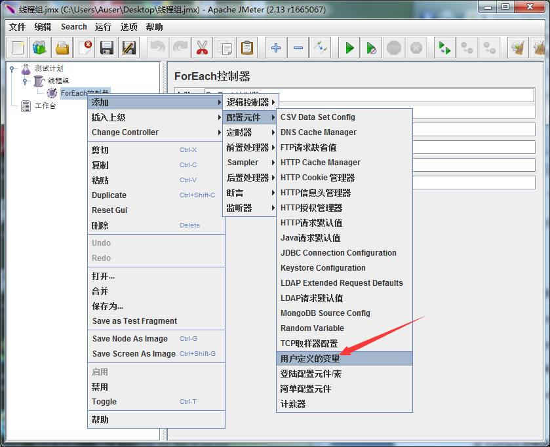Expand the 插入上级 submenu
The width and height of the screenshot is (550, 447).
tap(156, 117)
